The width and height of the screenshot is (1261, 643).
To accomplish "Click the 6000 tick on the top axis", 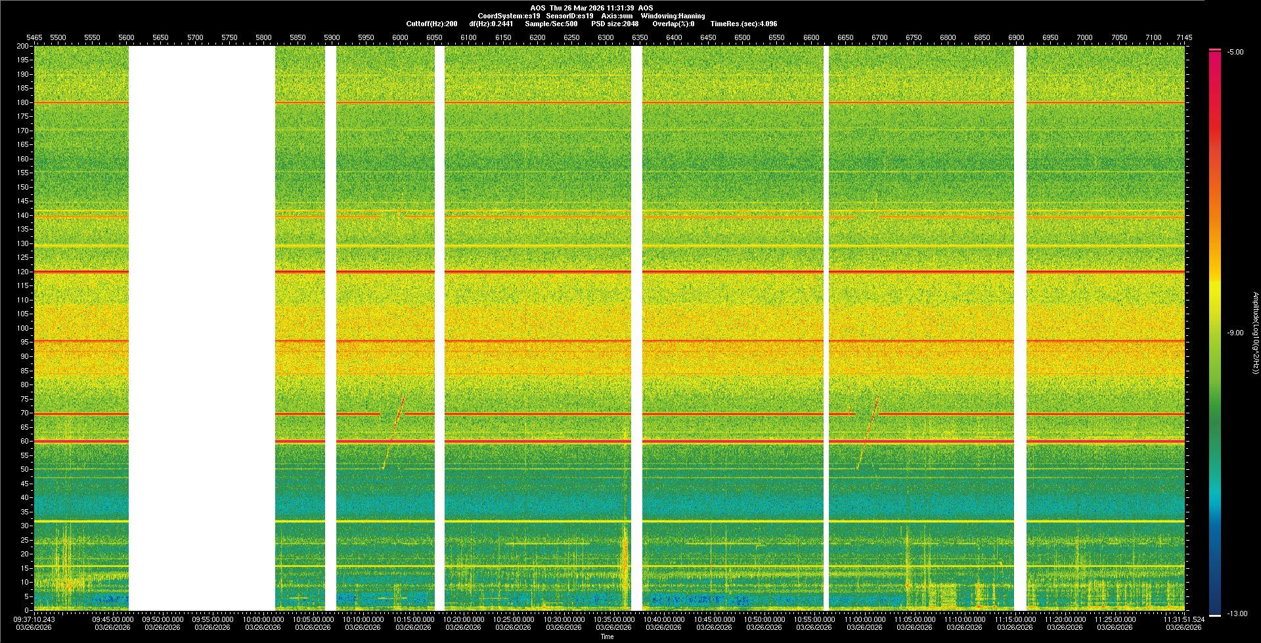I will coord(400,37).
